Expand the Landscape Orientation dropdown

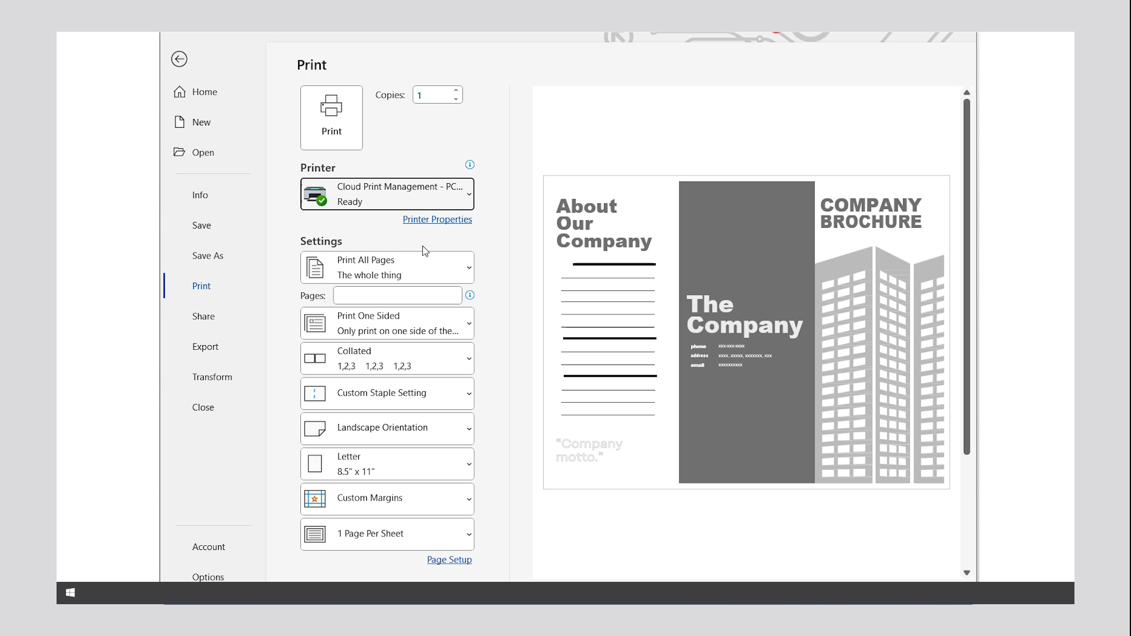point(387,428)
